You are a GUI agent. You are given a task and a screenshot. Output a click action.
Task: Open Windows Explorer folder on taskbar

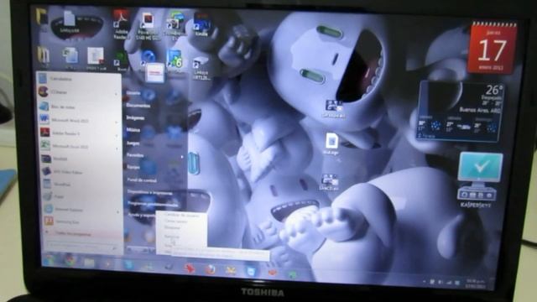[x=89, y=263]
